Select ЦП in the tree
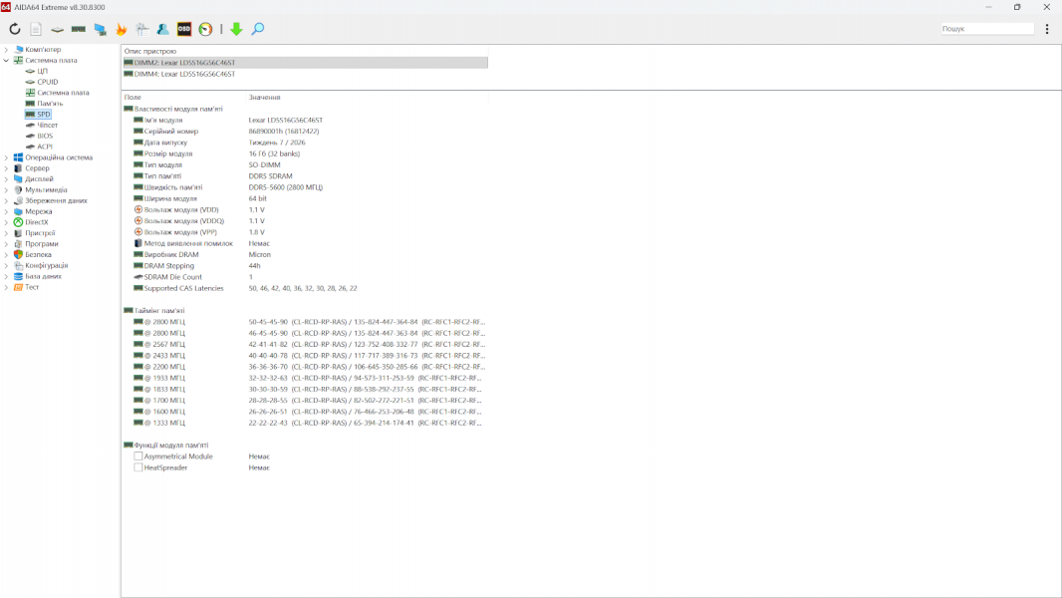The image size is (1062, 598). tap(42, 71)
